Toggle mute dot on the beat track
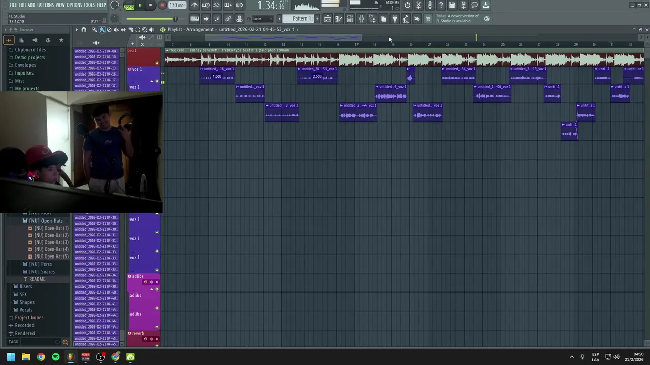The height and width of the screenshot is (365, 650). (157, 63)
